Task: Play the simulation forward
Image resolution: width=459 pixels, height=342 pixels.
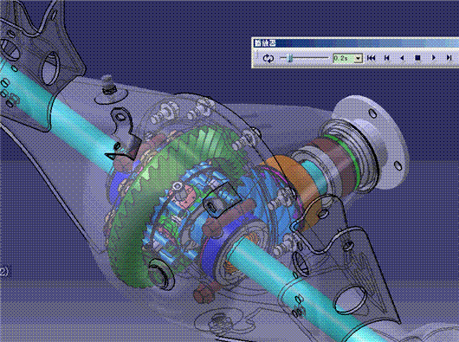Action: 434,58
